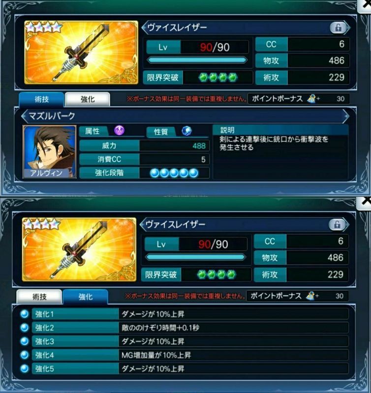The height and width of the screenshot is (393, 371).
Task: Switch to the 術技 tab in lower panel
Action: click(39, 297)
